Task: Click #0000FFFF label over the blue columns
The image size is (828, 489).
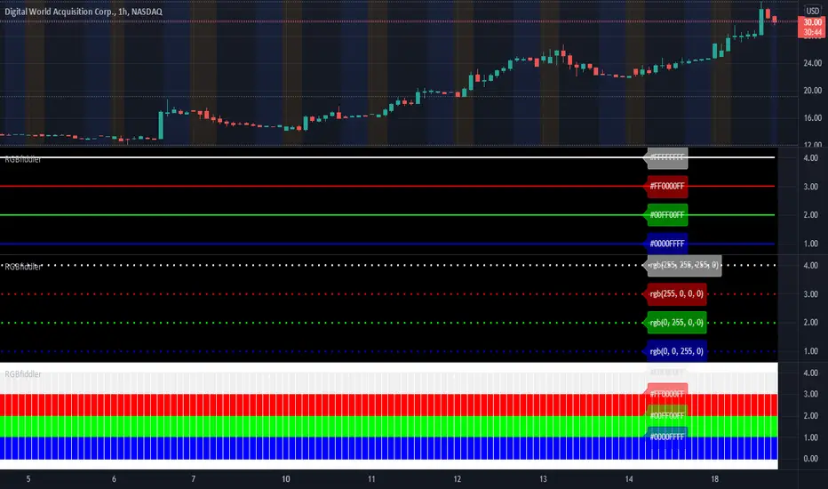Action: [666, 437]
